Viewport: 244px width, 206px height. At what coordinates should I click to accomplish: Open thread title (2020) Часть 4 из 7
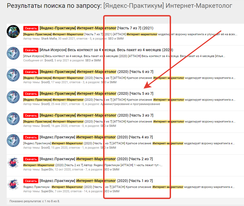[x=96, y=137]
